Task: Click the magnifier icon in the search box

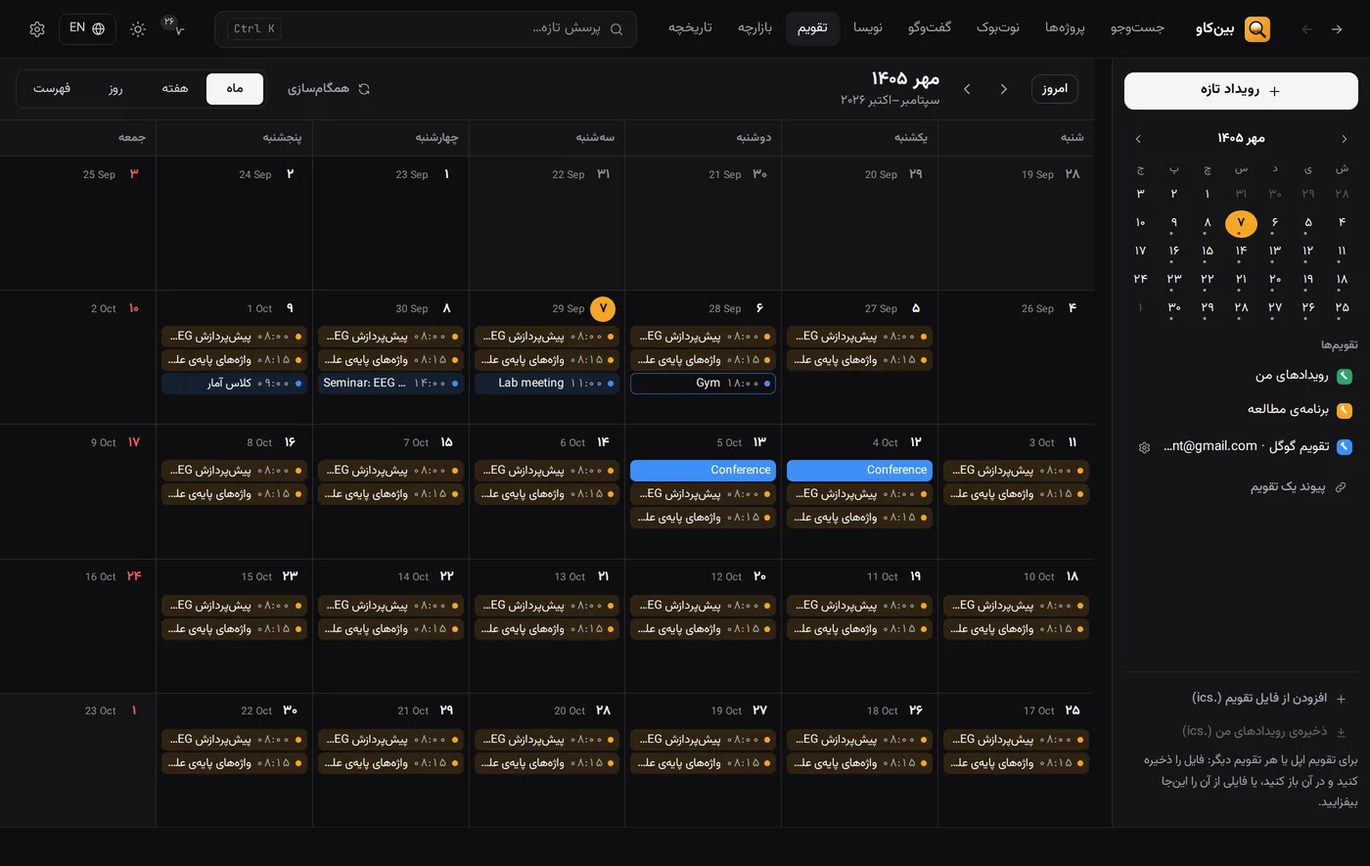Action: point(616,29)
